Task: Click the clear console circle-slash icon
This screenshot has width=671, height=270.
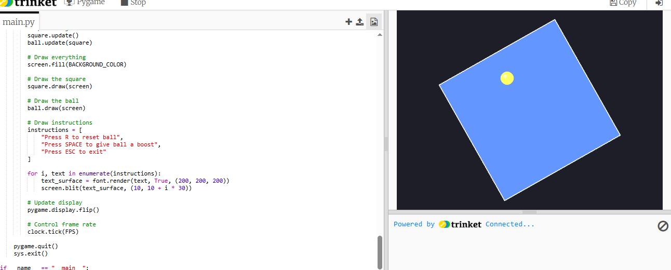Action: coord(663,226)
